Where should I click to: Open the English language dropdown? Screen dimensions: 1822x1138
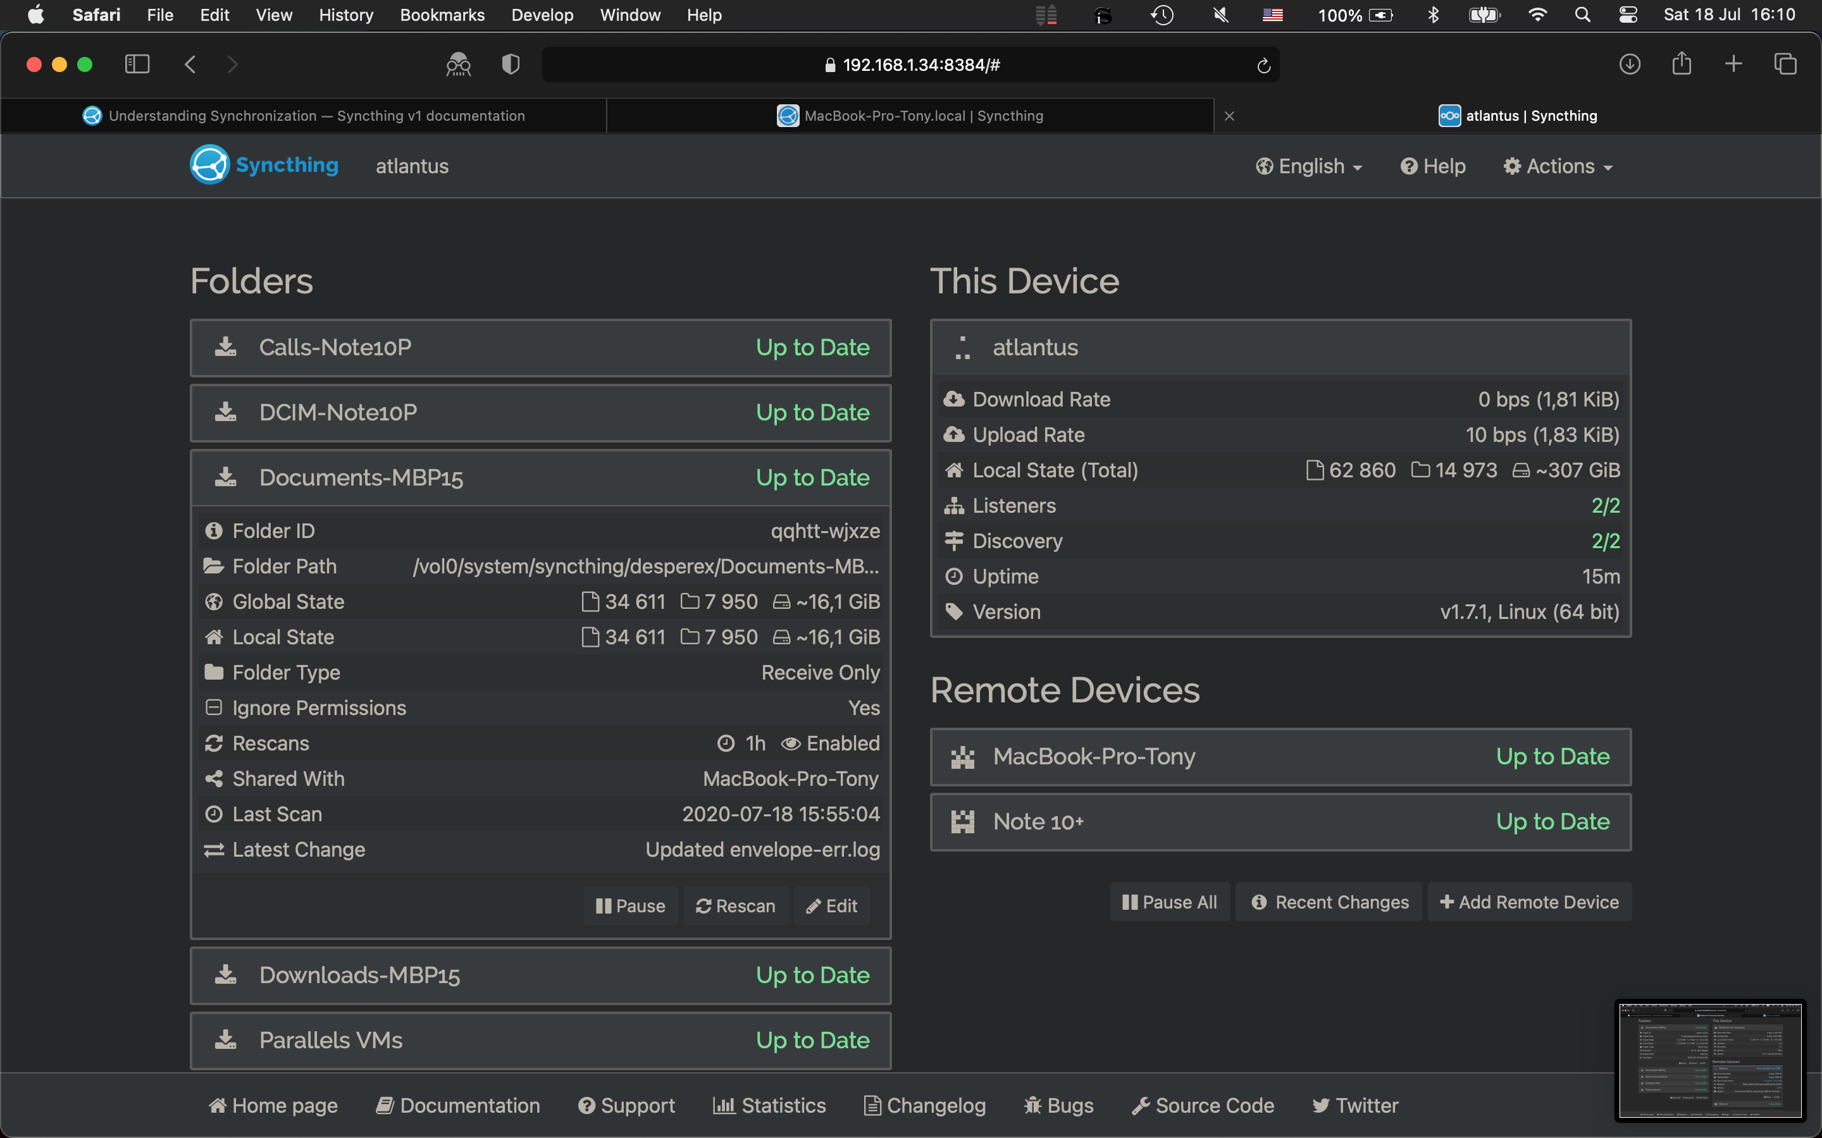(1308, 166)
